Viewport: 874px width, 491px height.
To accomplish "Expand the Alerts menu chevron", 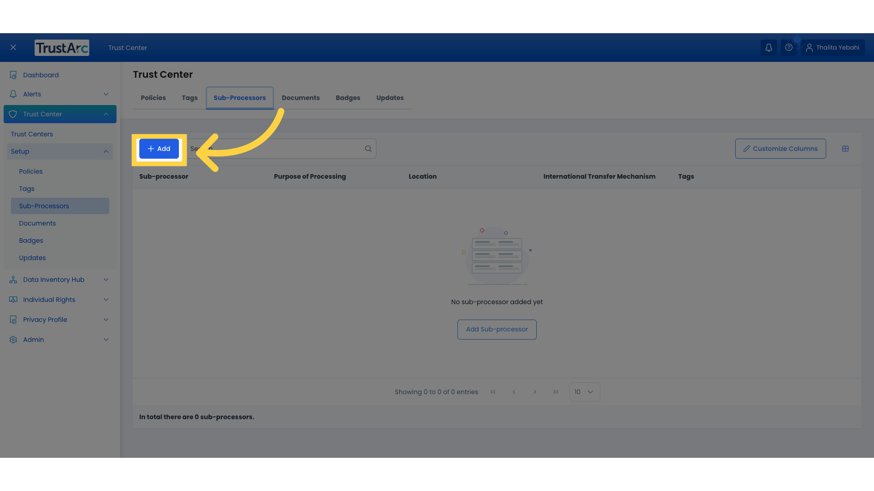I will tap(106, 94).
